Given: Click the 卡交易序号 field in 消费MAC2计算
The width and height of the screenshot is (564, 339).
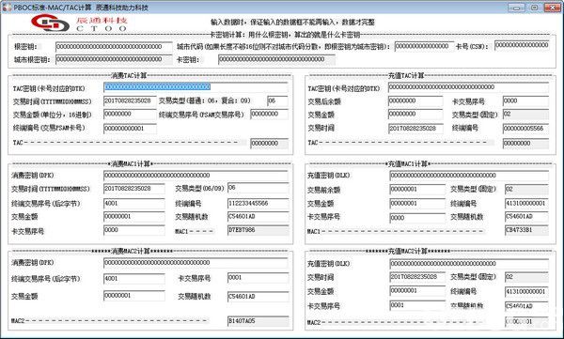Looking at the screenshot, I should (258, 278).
